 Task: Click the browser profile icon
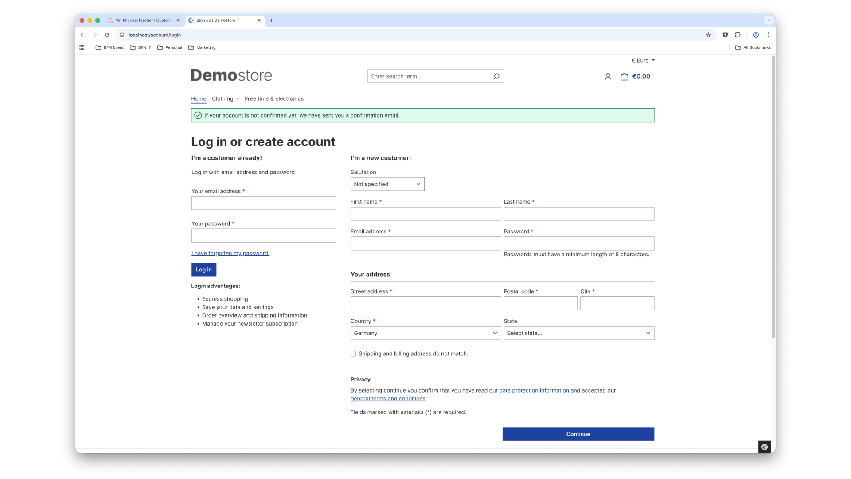(x=756, y=35)
